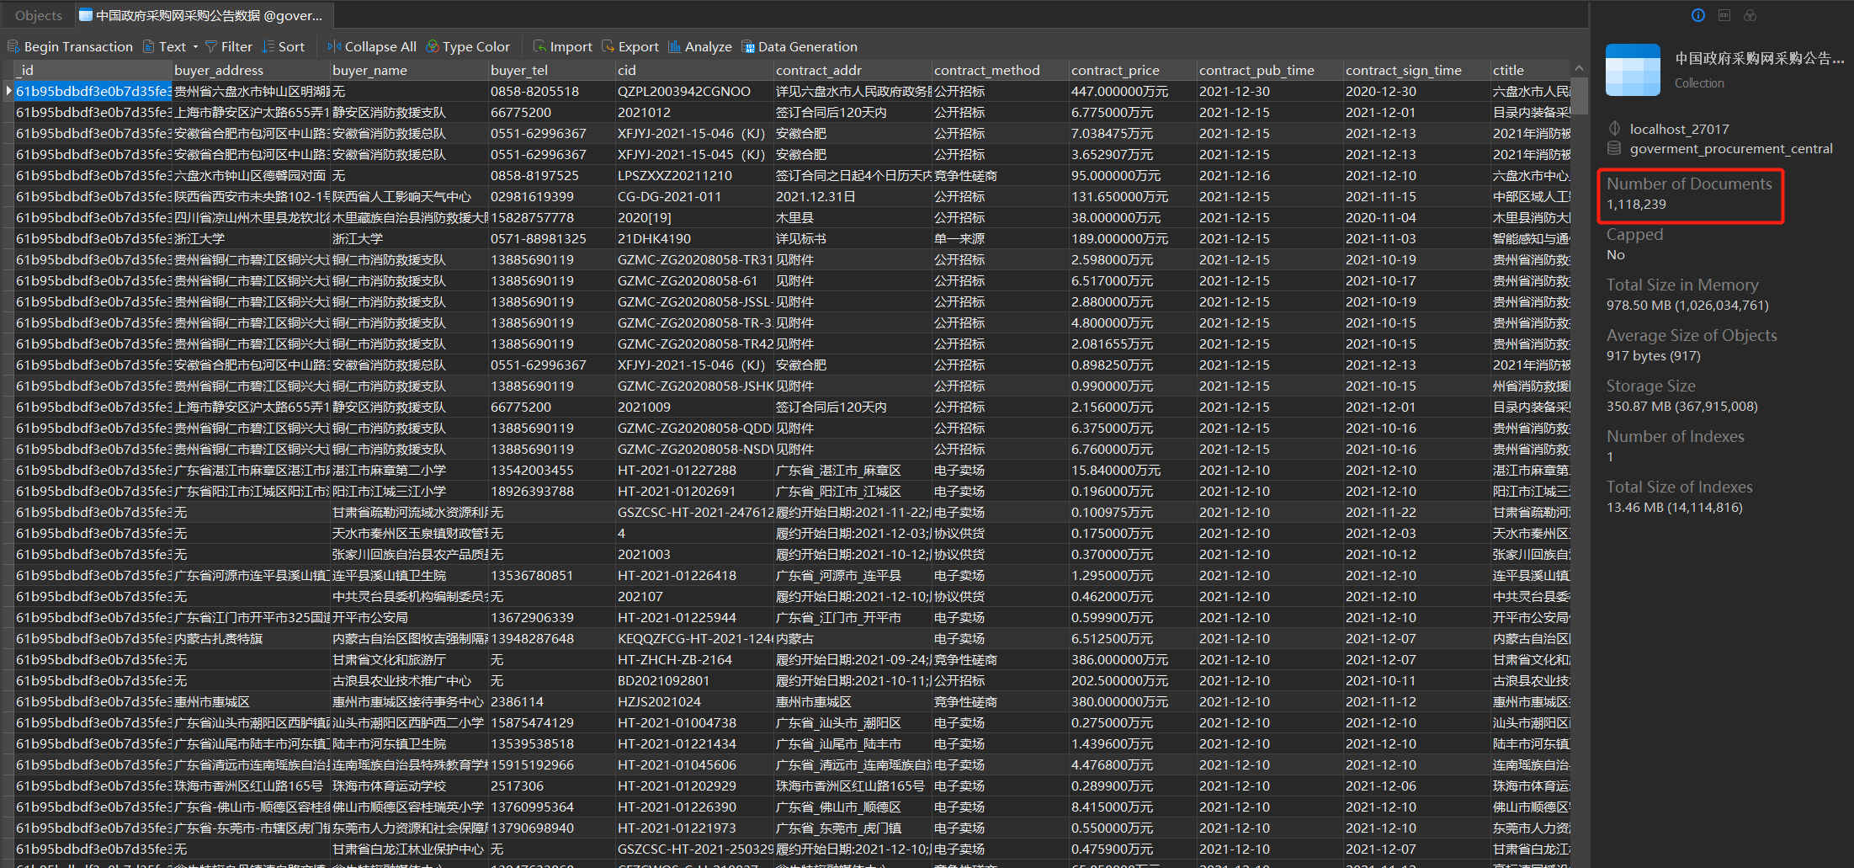The image size is (1854, 868).
Task: Open the Type Color option
Action: click(x=467, y=47)
